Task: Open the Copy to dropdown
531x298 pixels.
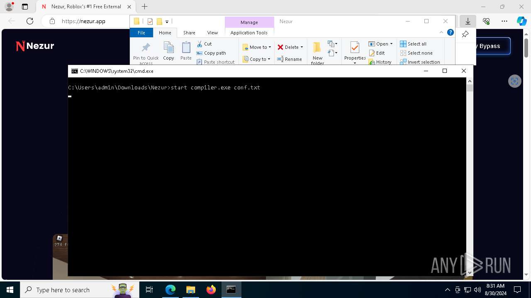Action: pos(256,59)
